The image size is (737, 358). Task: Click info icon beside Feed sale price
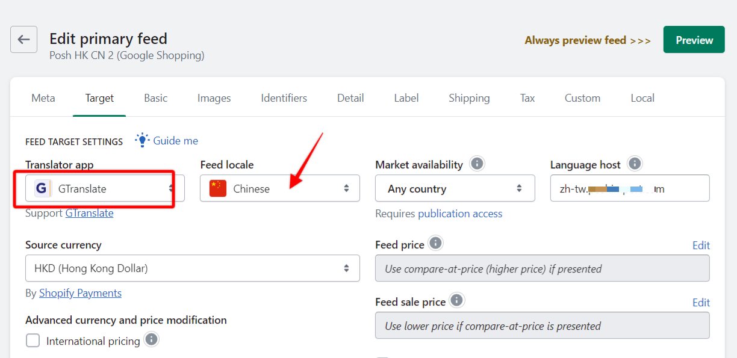[457, 300]
